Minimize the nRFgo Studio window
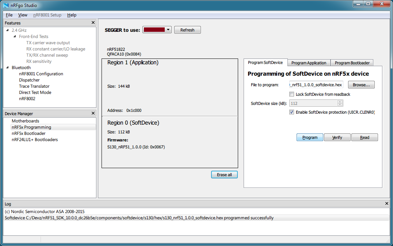 358,4
